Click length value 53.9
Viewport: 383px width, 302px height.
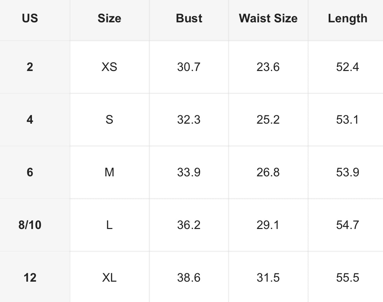tap(347, 172)
